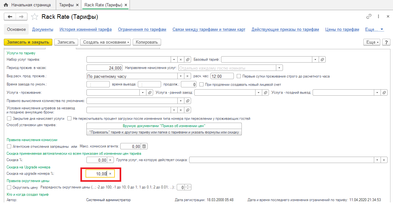Expand Условия начисления штрафов dropdown

coord(174,110)
